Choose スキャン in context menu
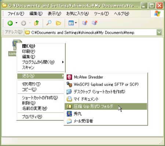Viewport: 165px width, 146px height. (x=41, y=67)
